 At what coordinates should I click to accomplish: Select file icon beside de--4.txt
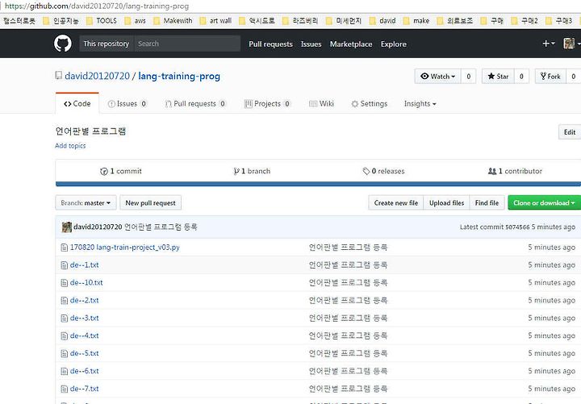click(64, 336)
